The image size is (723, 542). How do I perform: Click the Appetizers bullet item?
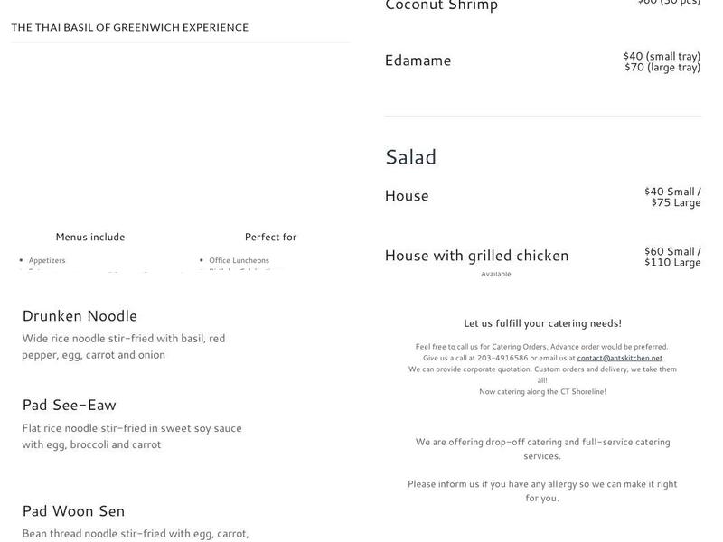tap(47, 260)
